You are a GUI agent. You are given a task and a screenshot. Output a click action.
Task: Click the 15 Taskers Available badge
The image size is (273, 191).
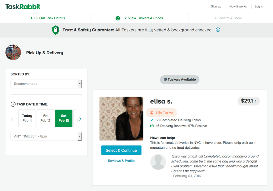[x=179, y=79]
